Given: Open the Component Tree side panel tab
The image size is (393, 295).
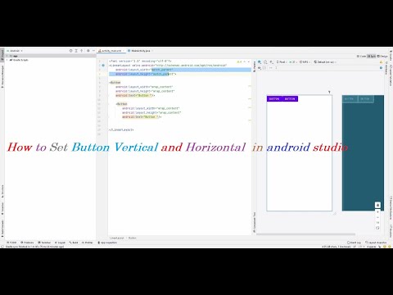Looking at the screenshot, I should pos(255,222).
